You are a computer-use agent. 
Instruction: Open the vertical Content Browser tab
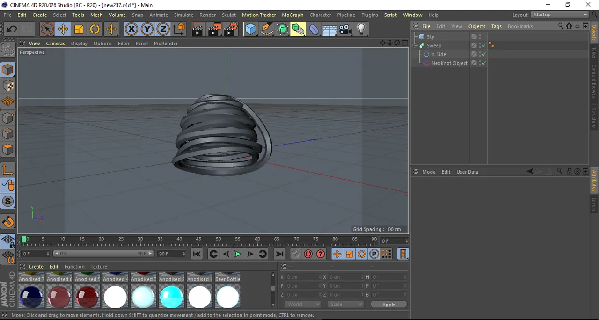pyautogui.click(x=594, y=82)
